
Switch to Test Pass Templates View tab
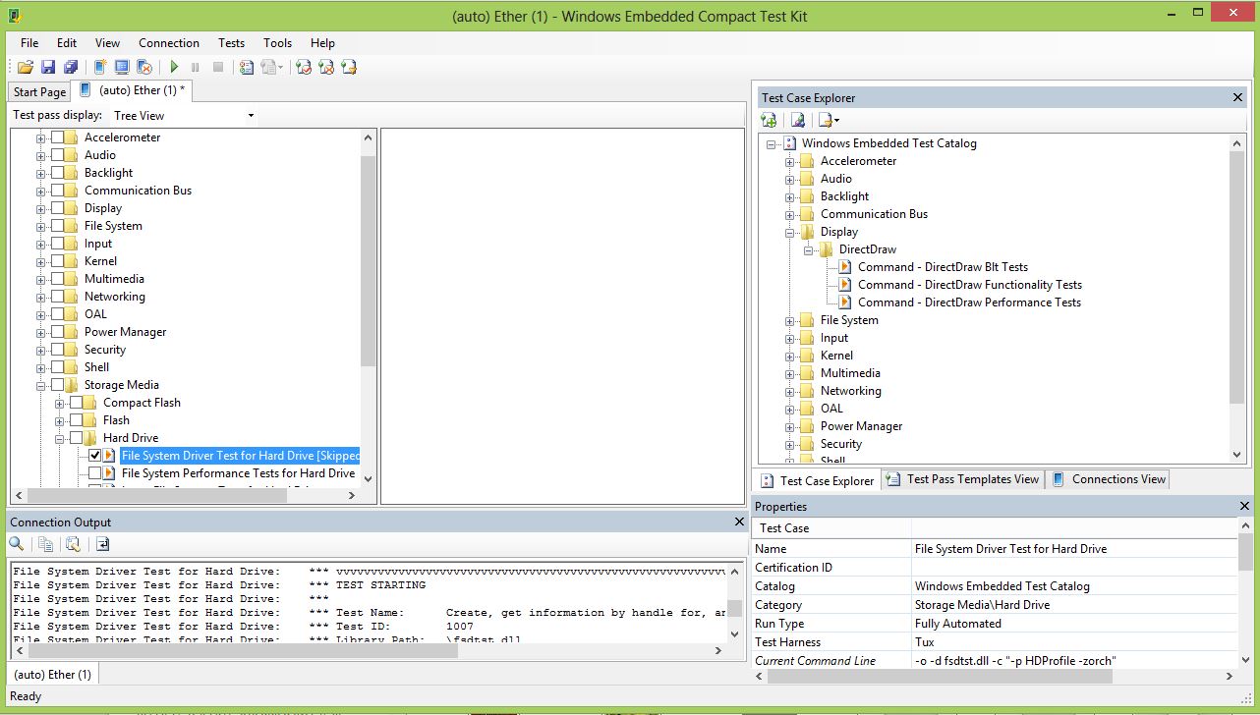point(962,479)
